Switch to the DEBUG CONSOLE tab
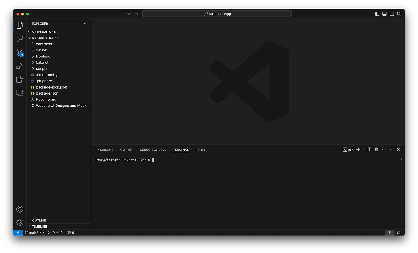 pyautogui.click(x=153, y=150)
